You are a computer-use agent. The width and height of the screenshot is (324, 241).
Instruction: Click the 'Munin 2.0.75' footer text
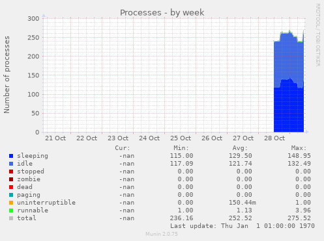162,234
